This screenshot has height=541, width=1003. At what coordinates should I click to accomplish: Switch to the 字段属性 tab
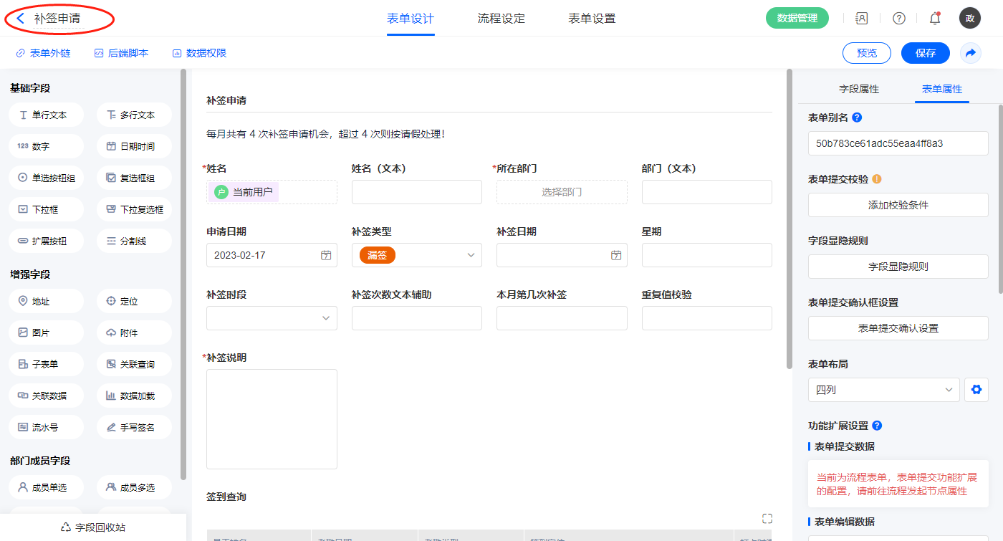pyautogui.click(x=859, y=89)
